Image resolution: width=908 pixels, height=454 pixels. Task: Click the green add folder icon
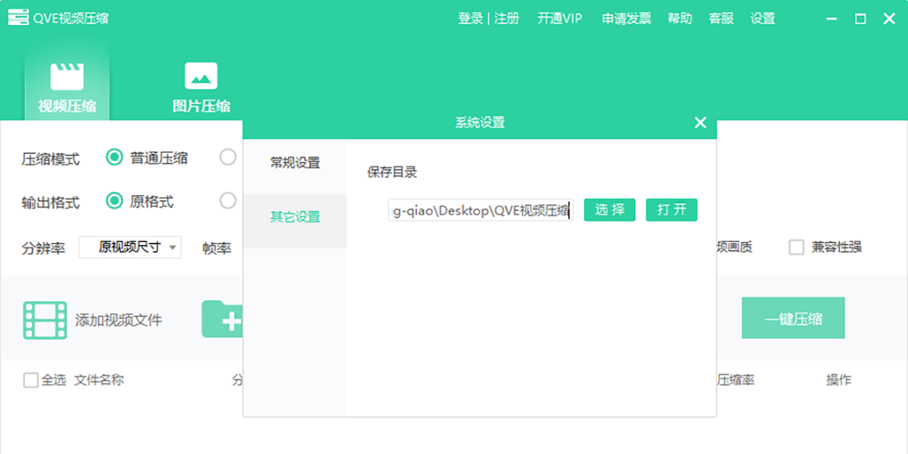click(x=222, y=319)
